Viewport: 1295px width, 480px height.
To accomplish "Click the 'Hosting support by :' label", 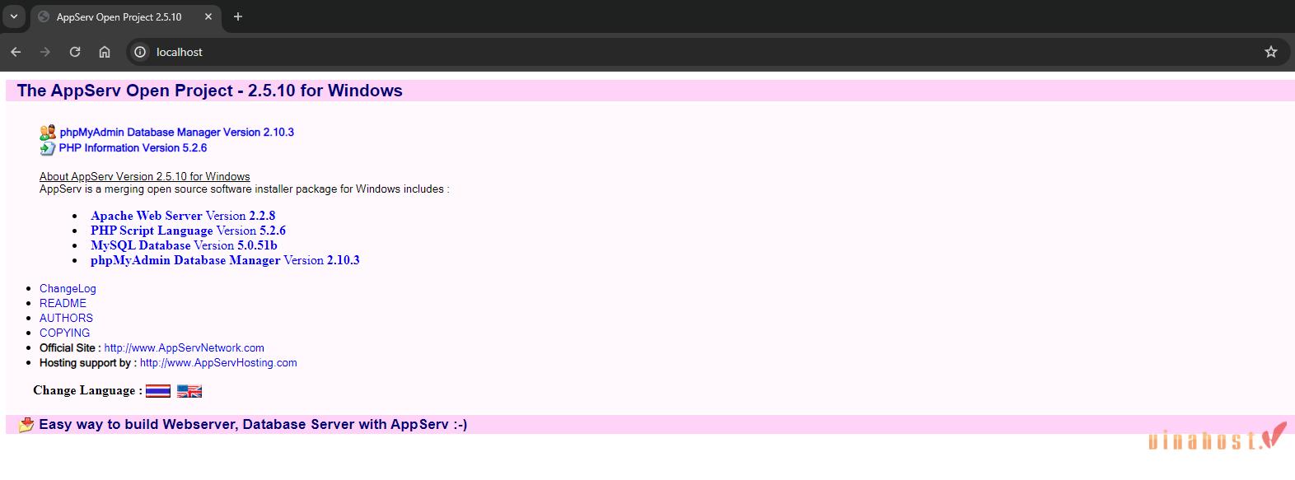I will pos(88,362).
